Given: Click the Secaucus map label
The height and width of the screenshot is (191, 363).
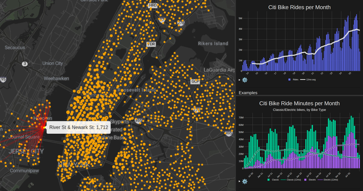Looking at the screenshot, I should [15, 48].
